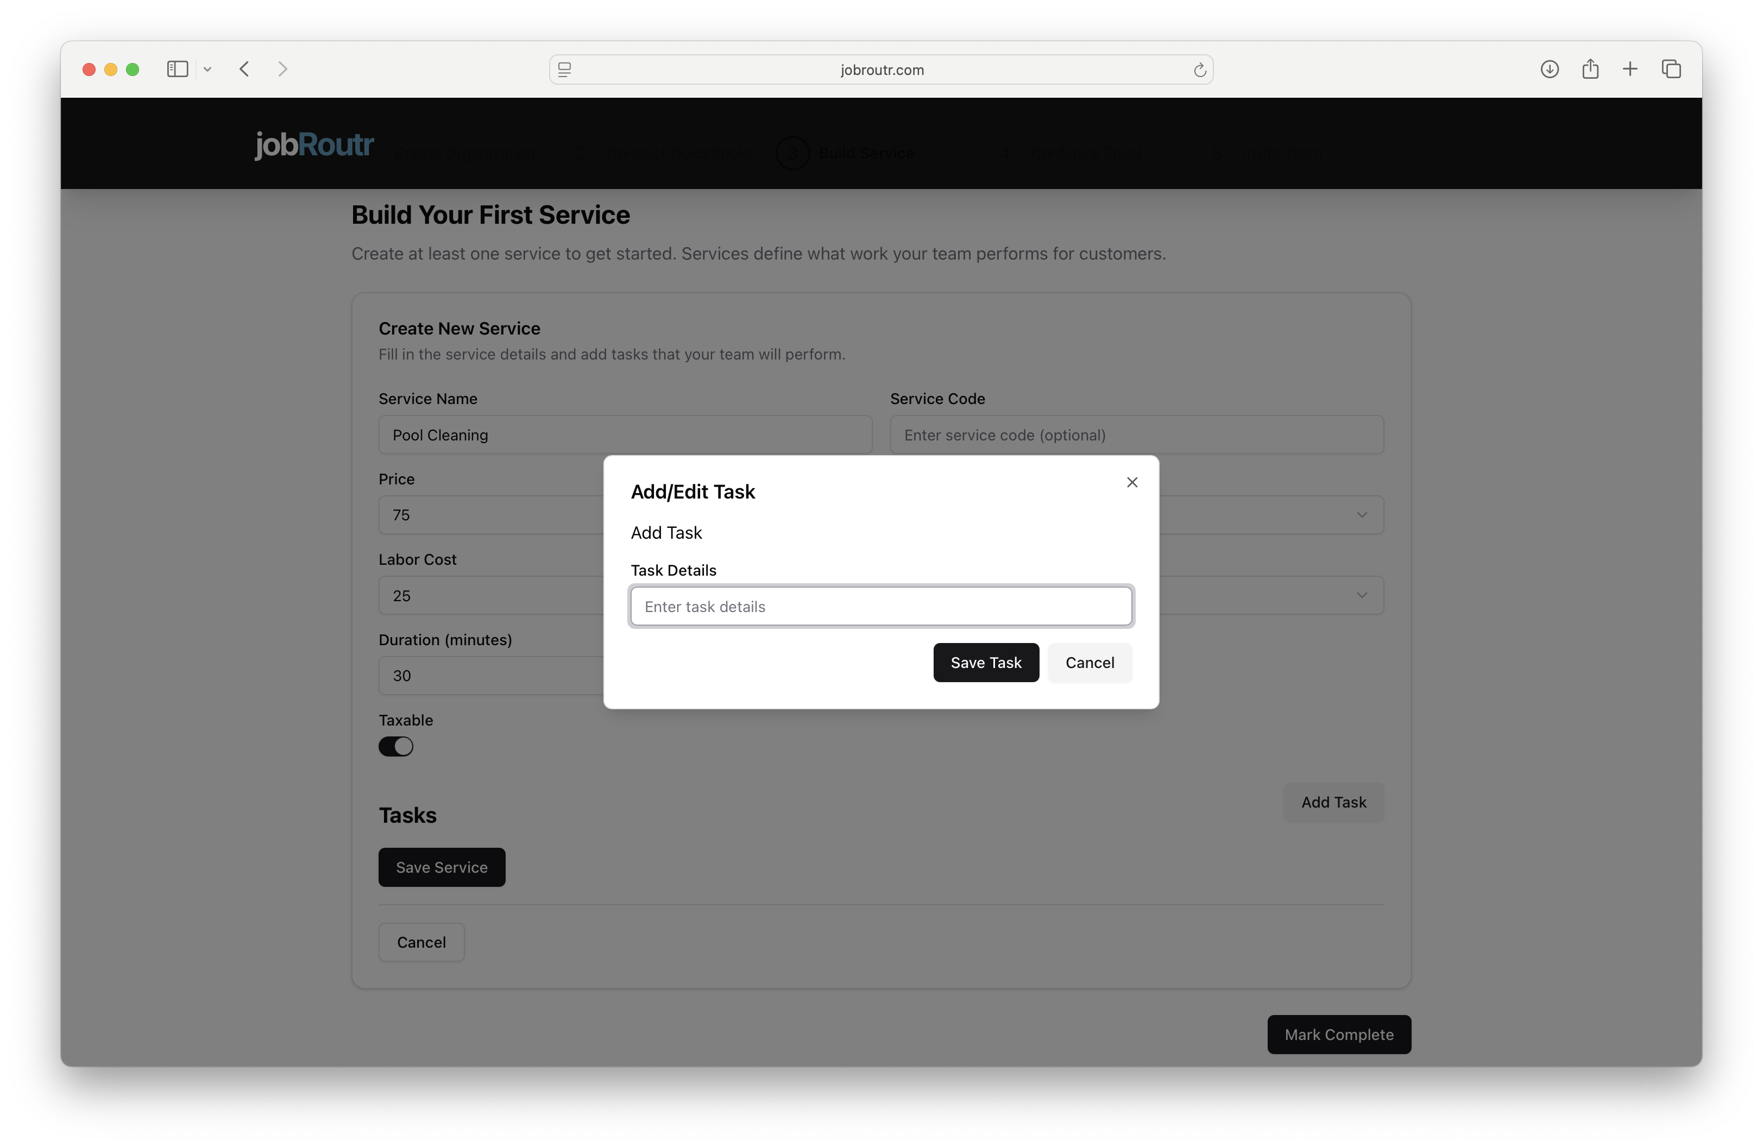Viewport: 1763px width, 1147px height.
Task: Close the Add/Edit Task dialog with X
Action: (1132, 482)
